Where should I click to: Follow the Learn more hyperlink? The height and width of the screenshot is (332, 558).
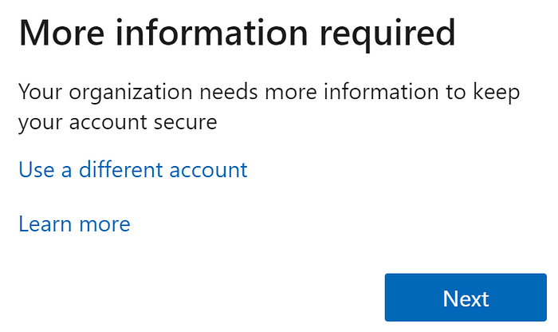[74, 224]
